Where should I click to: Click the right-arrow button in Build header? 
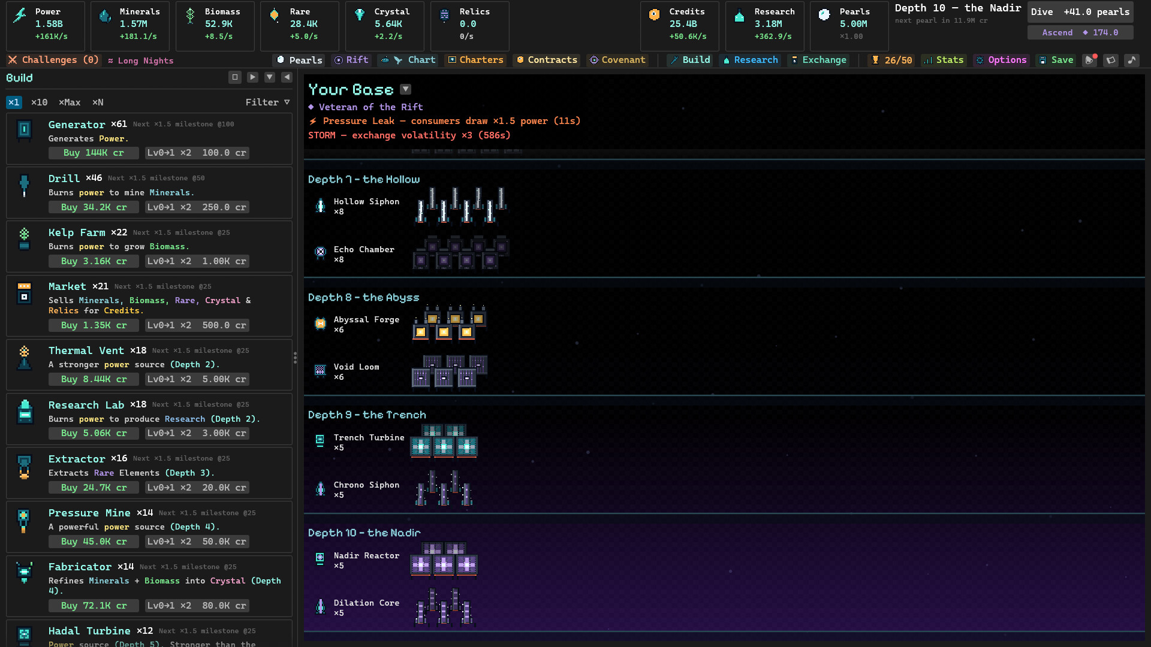point(252,77)
